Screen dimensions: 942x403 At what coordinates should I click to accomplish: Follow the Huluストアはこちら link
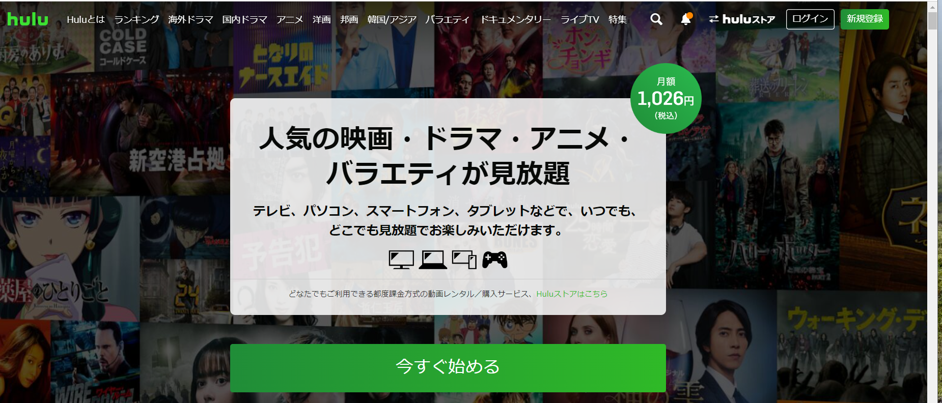571,294
